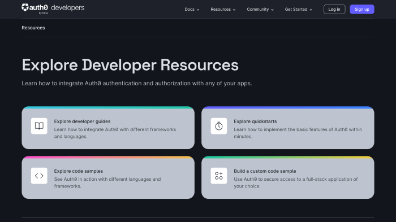Click 'See Auth0 in action' description text
The image size is (396, 222).
pos(107,182)
